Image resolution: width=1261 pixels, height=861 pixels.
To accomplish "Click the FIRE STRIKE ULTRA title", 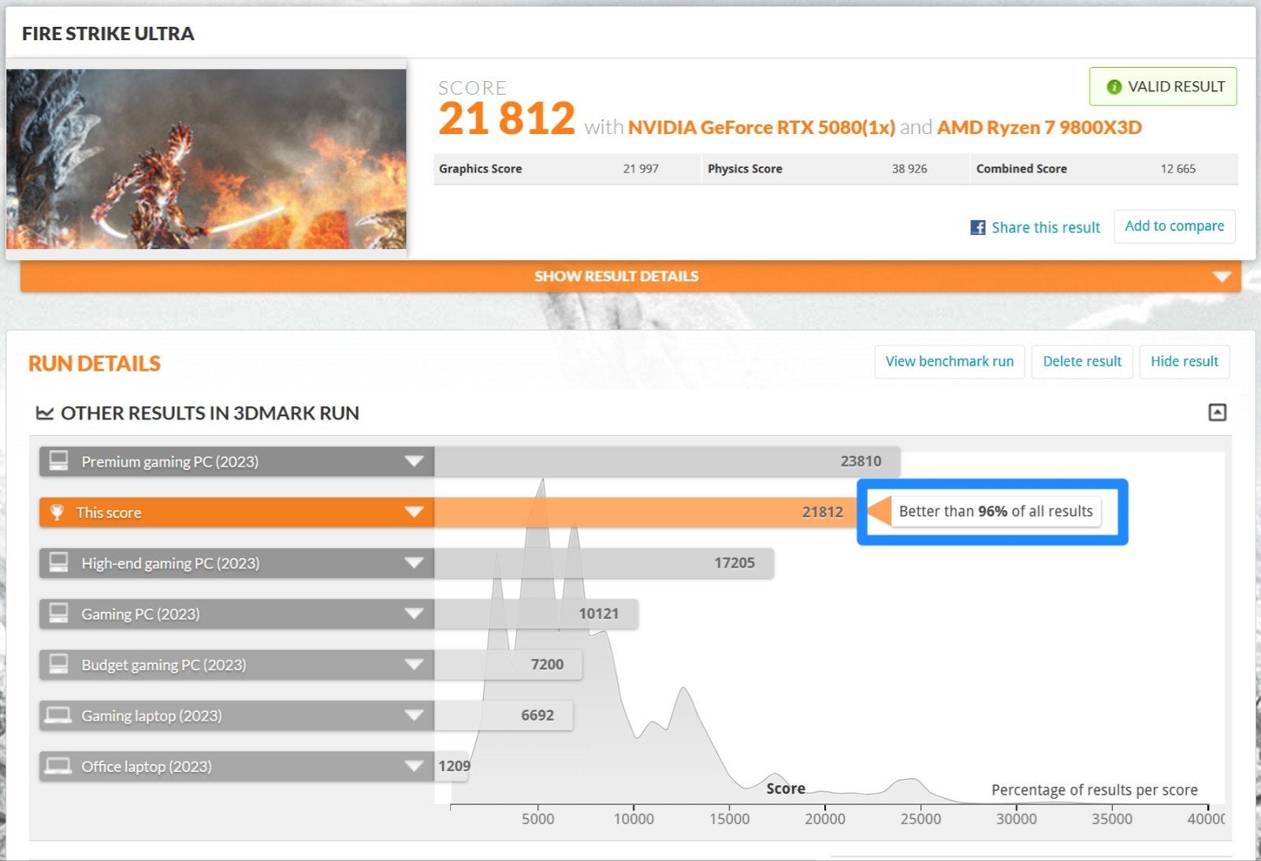I will click(x=108, y=34).
